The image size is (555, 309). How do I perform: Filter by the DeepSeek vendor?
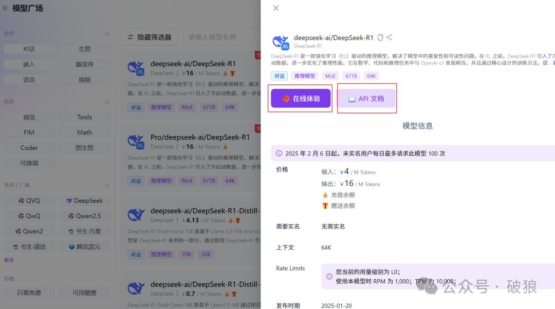tap(85, 201)
